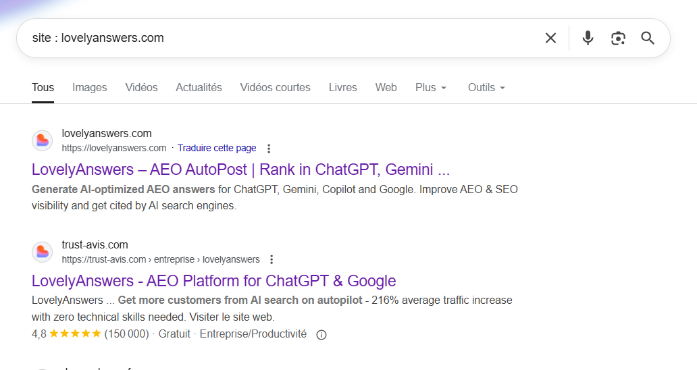The width and height of the screenshot is (697, 370).
Task: Select the Vidéos courtes tab
Action: (x=275, y=88)
